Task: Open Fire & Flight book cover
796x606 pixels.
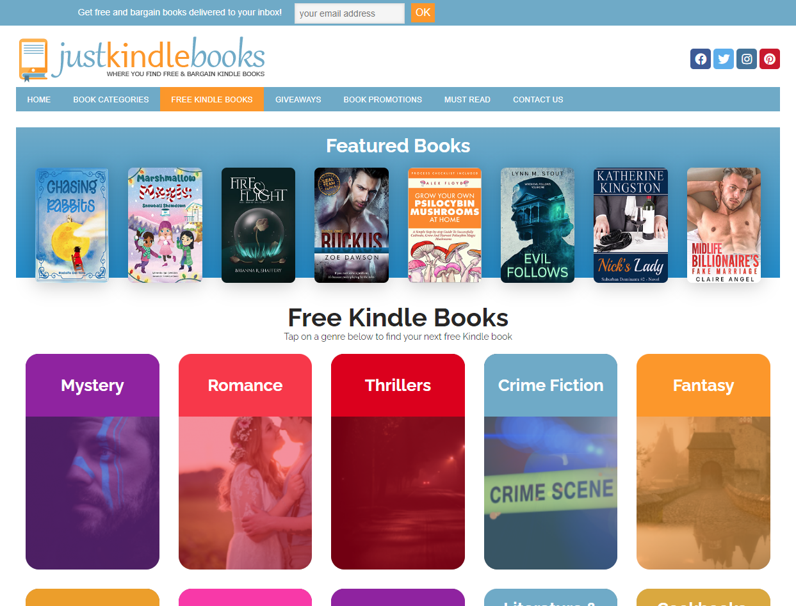Action: point(258,225)
